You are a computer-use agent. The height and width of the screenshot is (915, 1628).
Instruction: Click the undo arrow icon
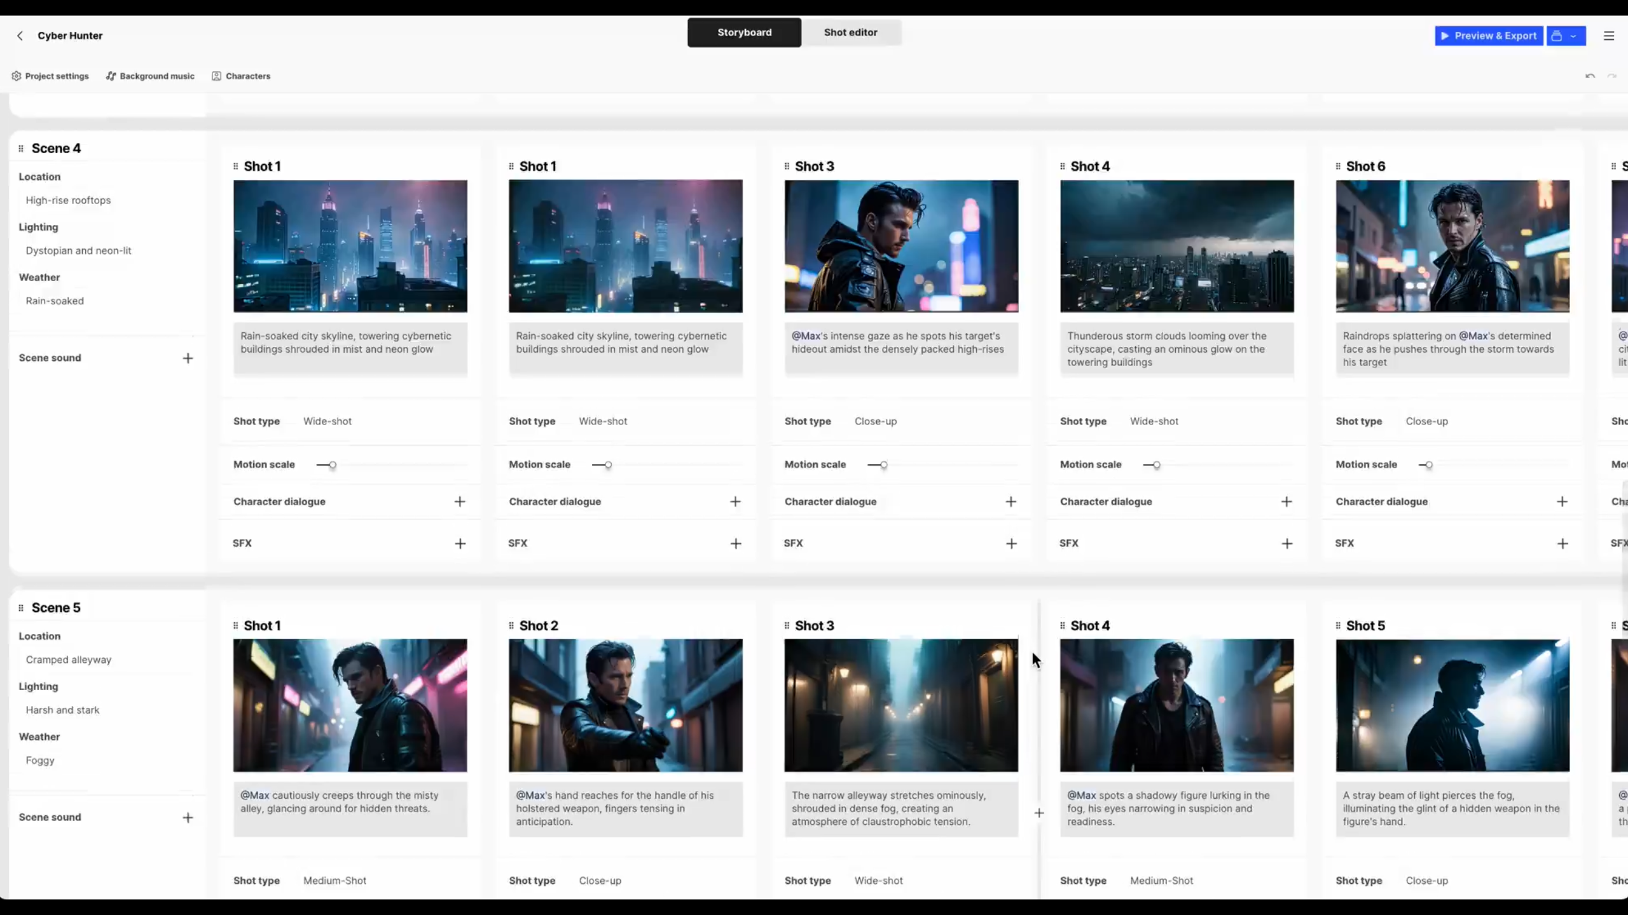click(1590, 76)
